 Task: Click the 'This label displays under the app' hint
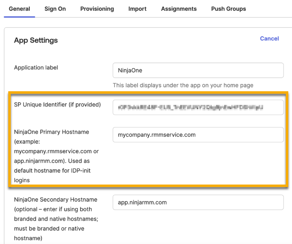[x=183, y=85]
